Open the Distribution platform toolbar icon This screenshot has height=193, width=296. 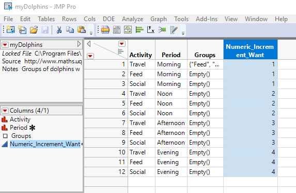point(139,30)
